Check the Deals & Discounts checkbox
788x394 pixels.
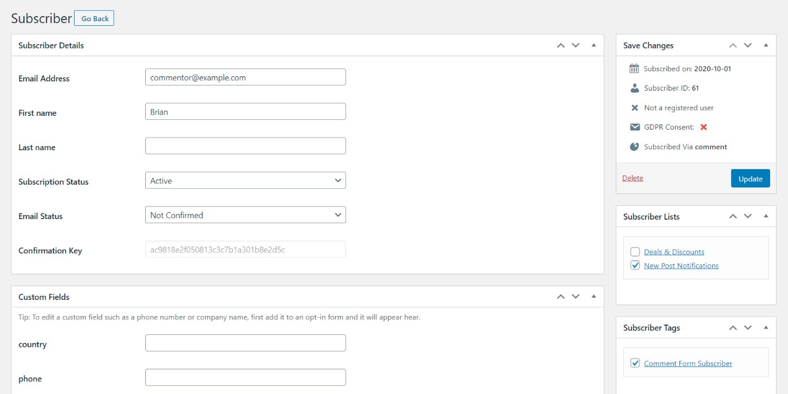[x=635, y=252]
